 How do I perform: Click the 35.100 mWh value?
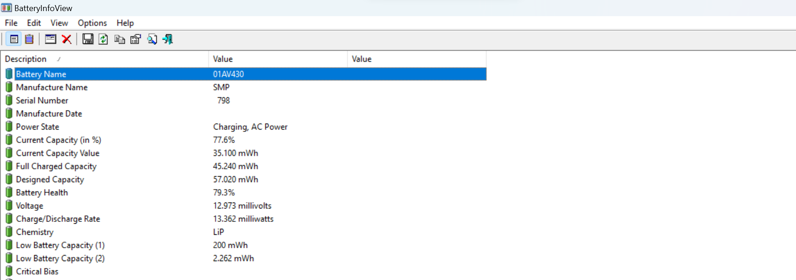coord(236,153)
